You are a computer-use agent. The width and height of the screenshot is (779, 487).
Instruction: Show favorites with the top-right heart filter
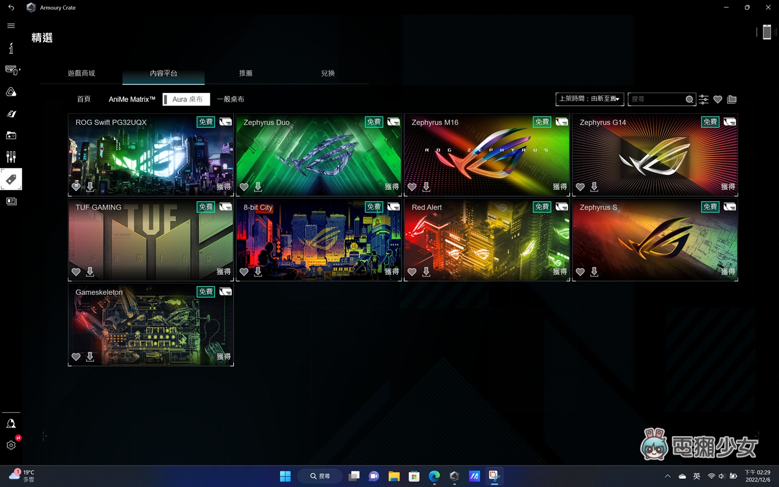click(x=718, y=100)
